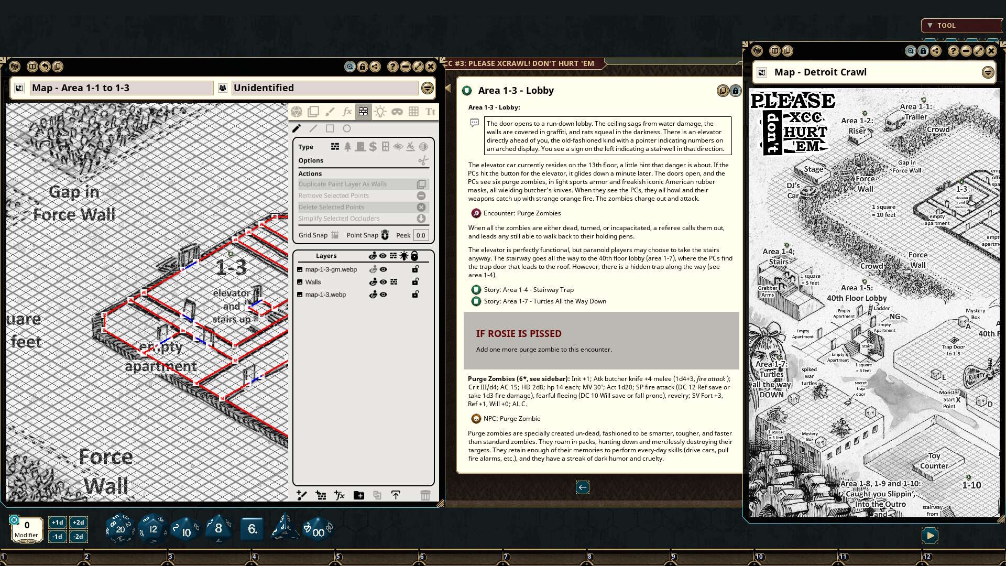
Task: Open Story: Area 1-4 - Stairway Trap link
Action: (x=528, y=290)
